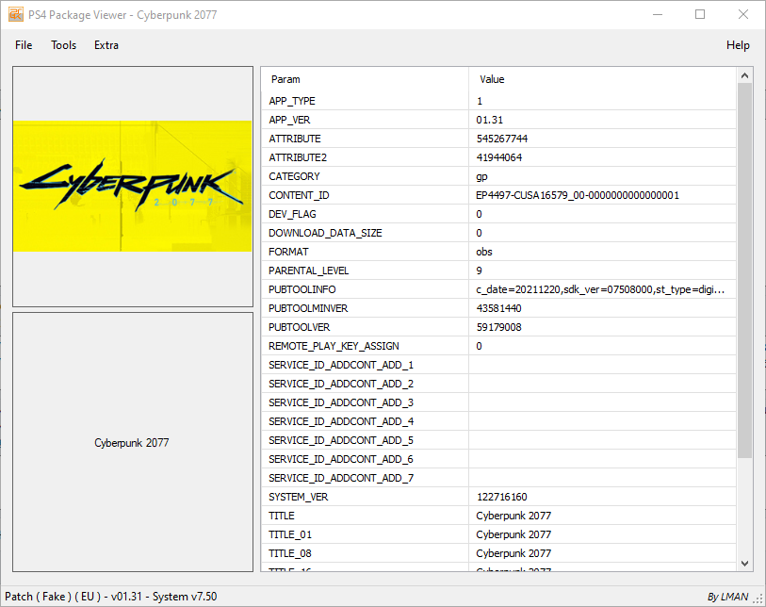Open the Help menu
Screen dimensions: 766x607
pyautogui.click(x=738, y=45)
